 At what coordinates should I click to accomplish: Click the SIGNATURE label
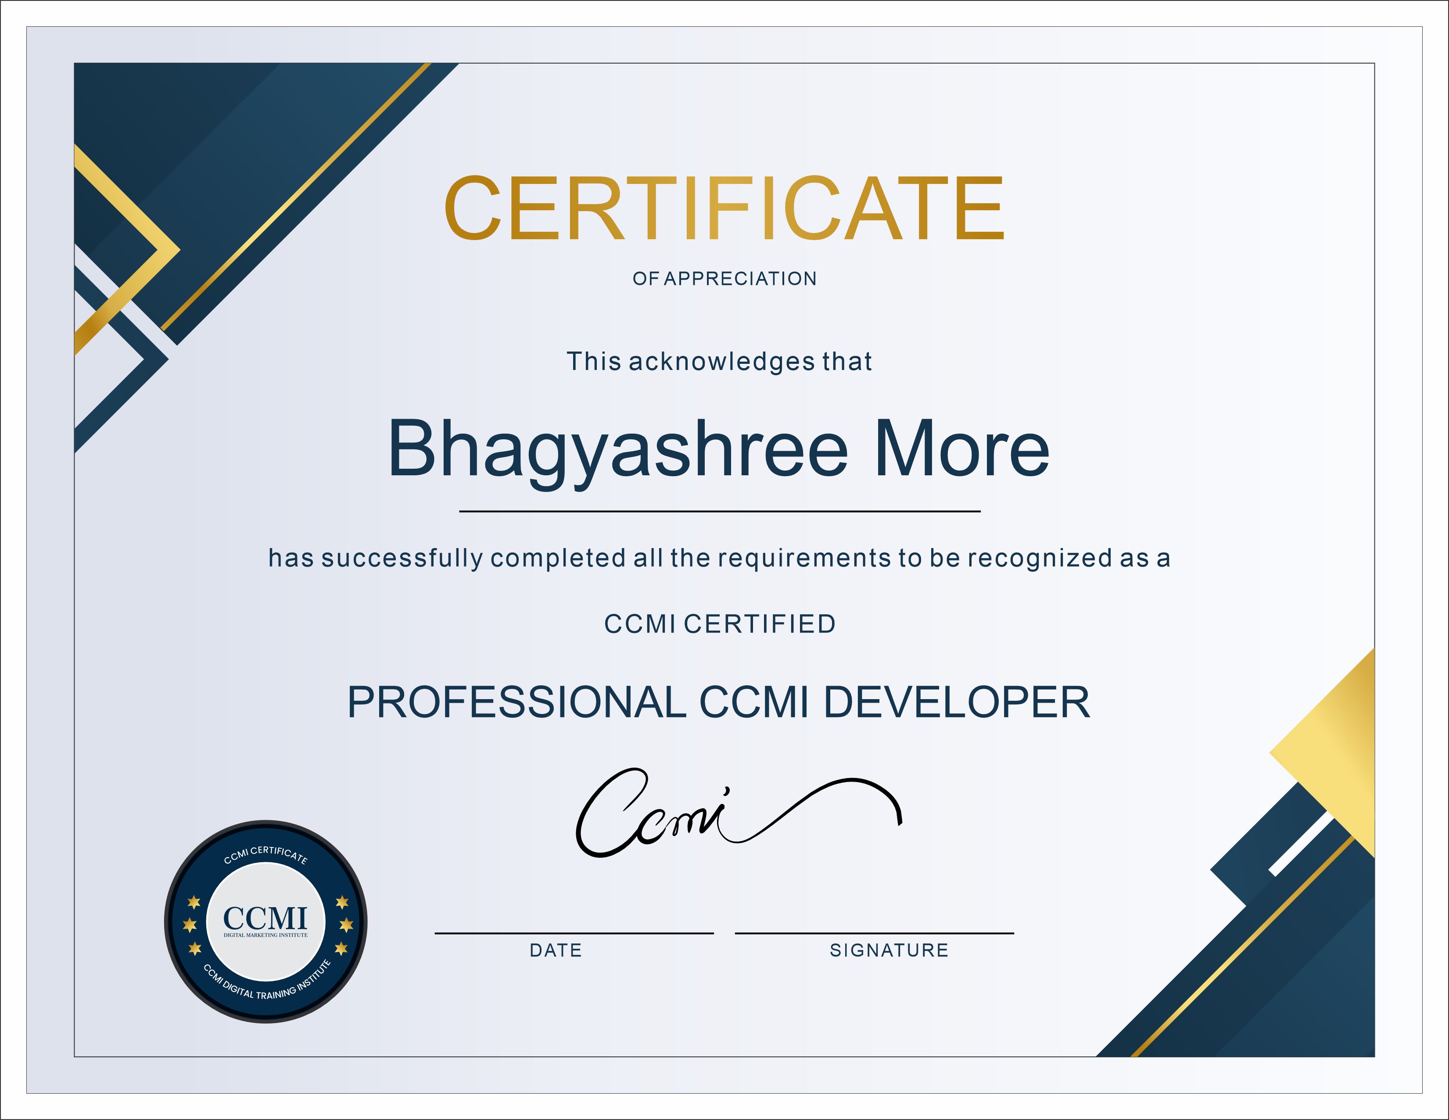click(889, 950)
